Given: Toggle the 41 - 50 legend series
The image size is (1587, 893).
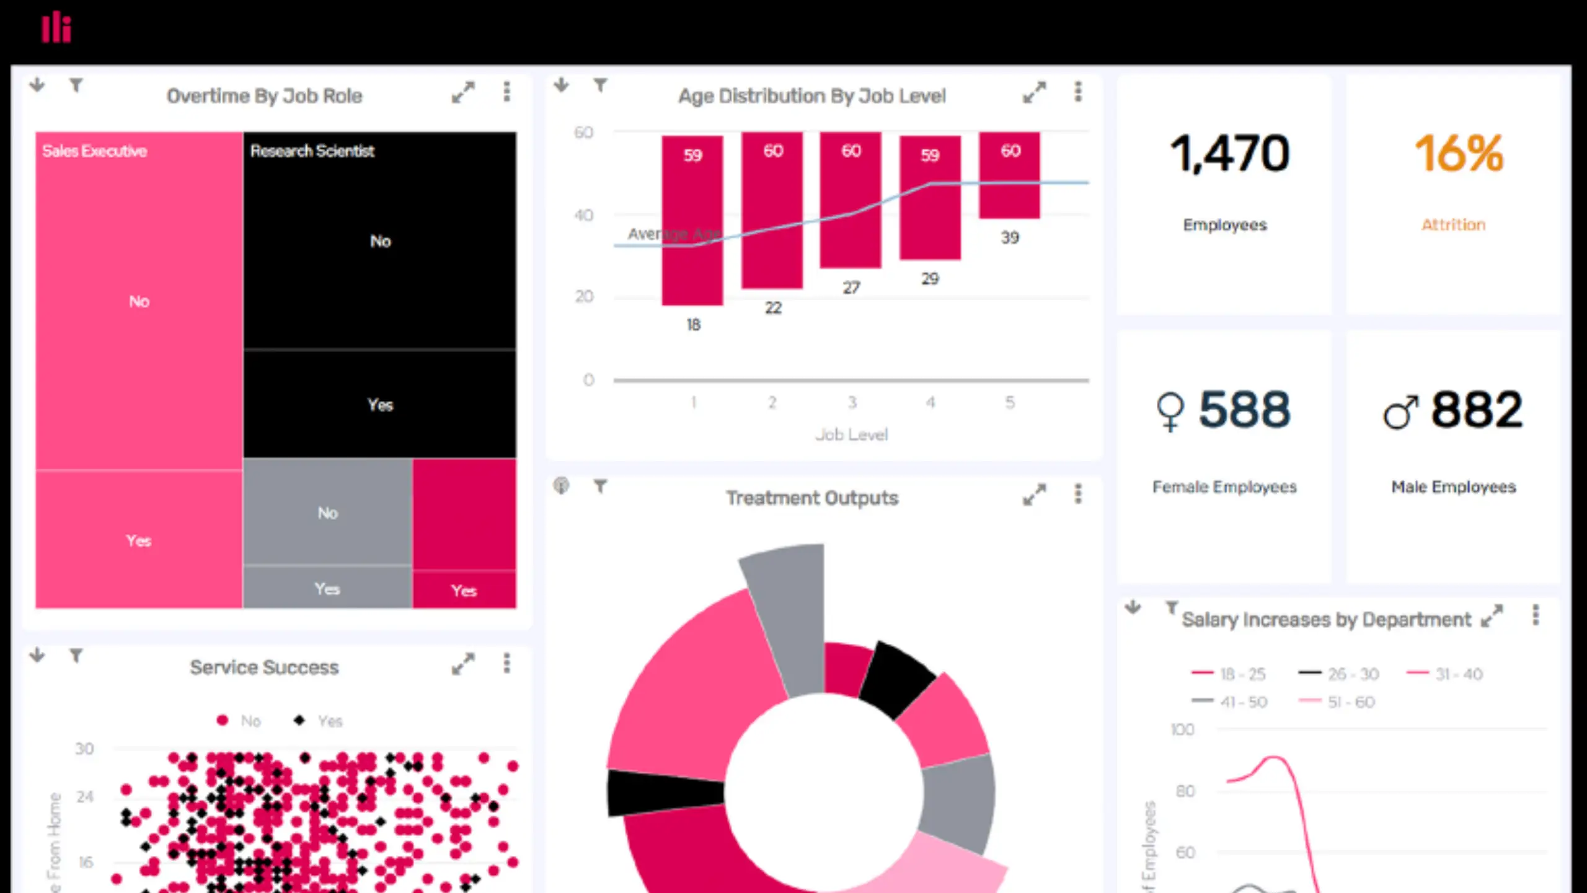Looking at the screenshot, I should [x=1229, y=702].
